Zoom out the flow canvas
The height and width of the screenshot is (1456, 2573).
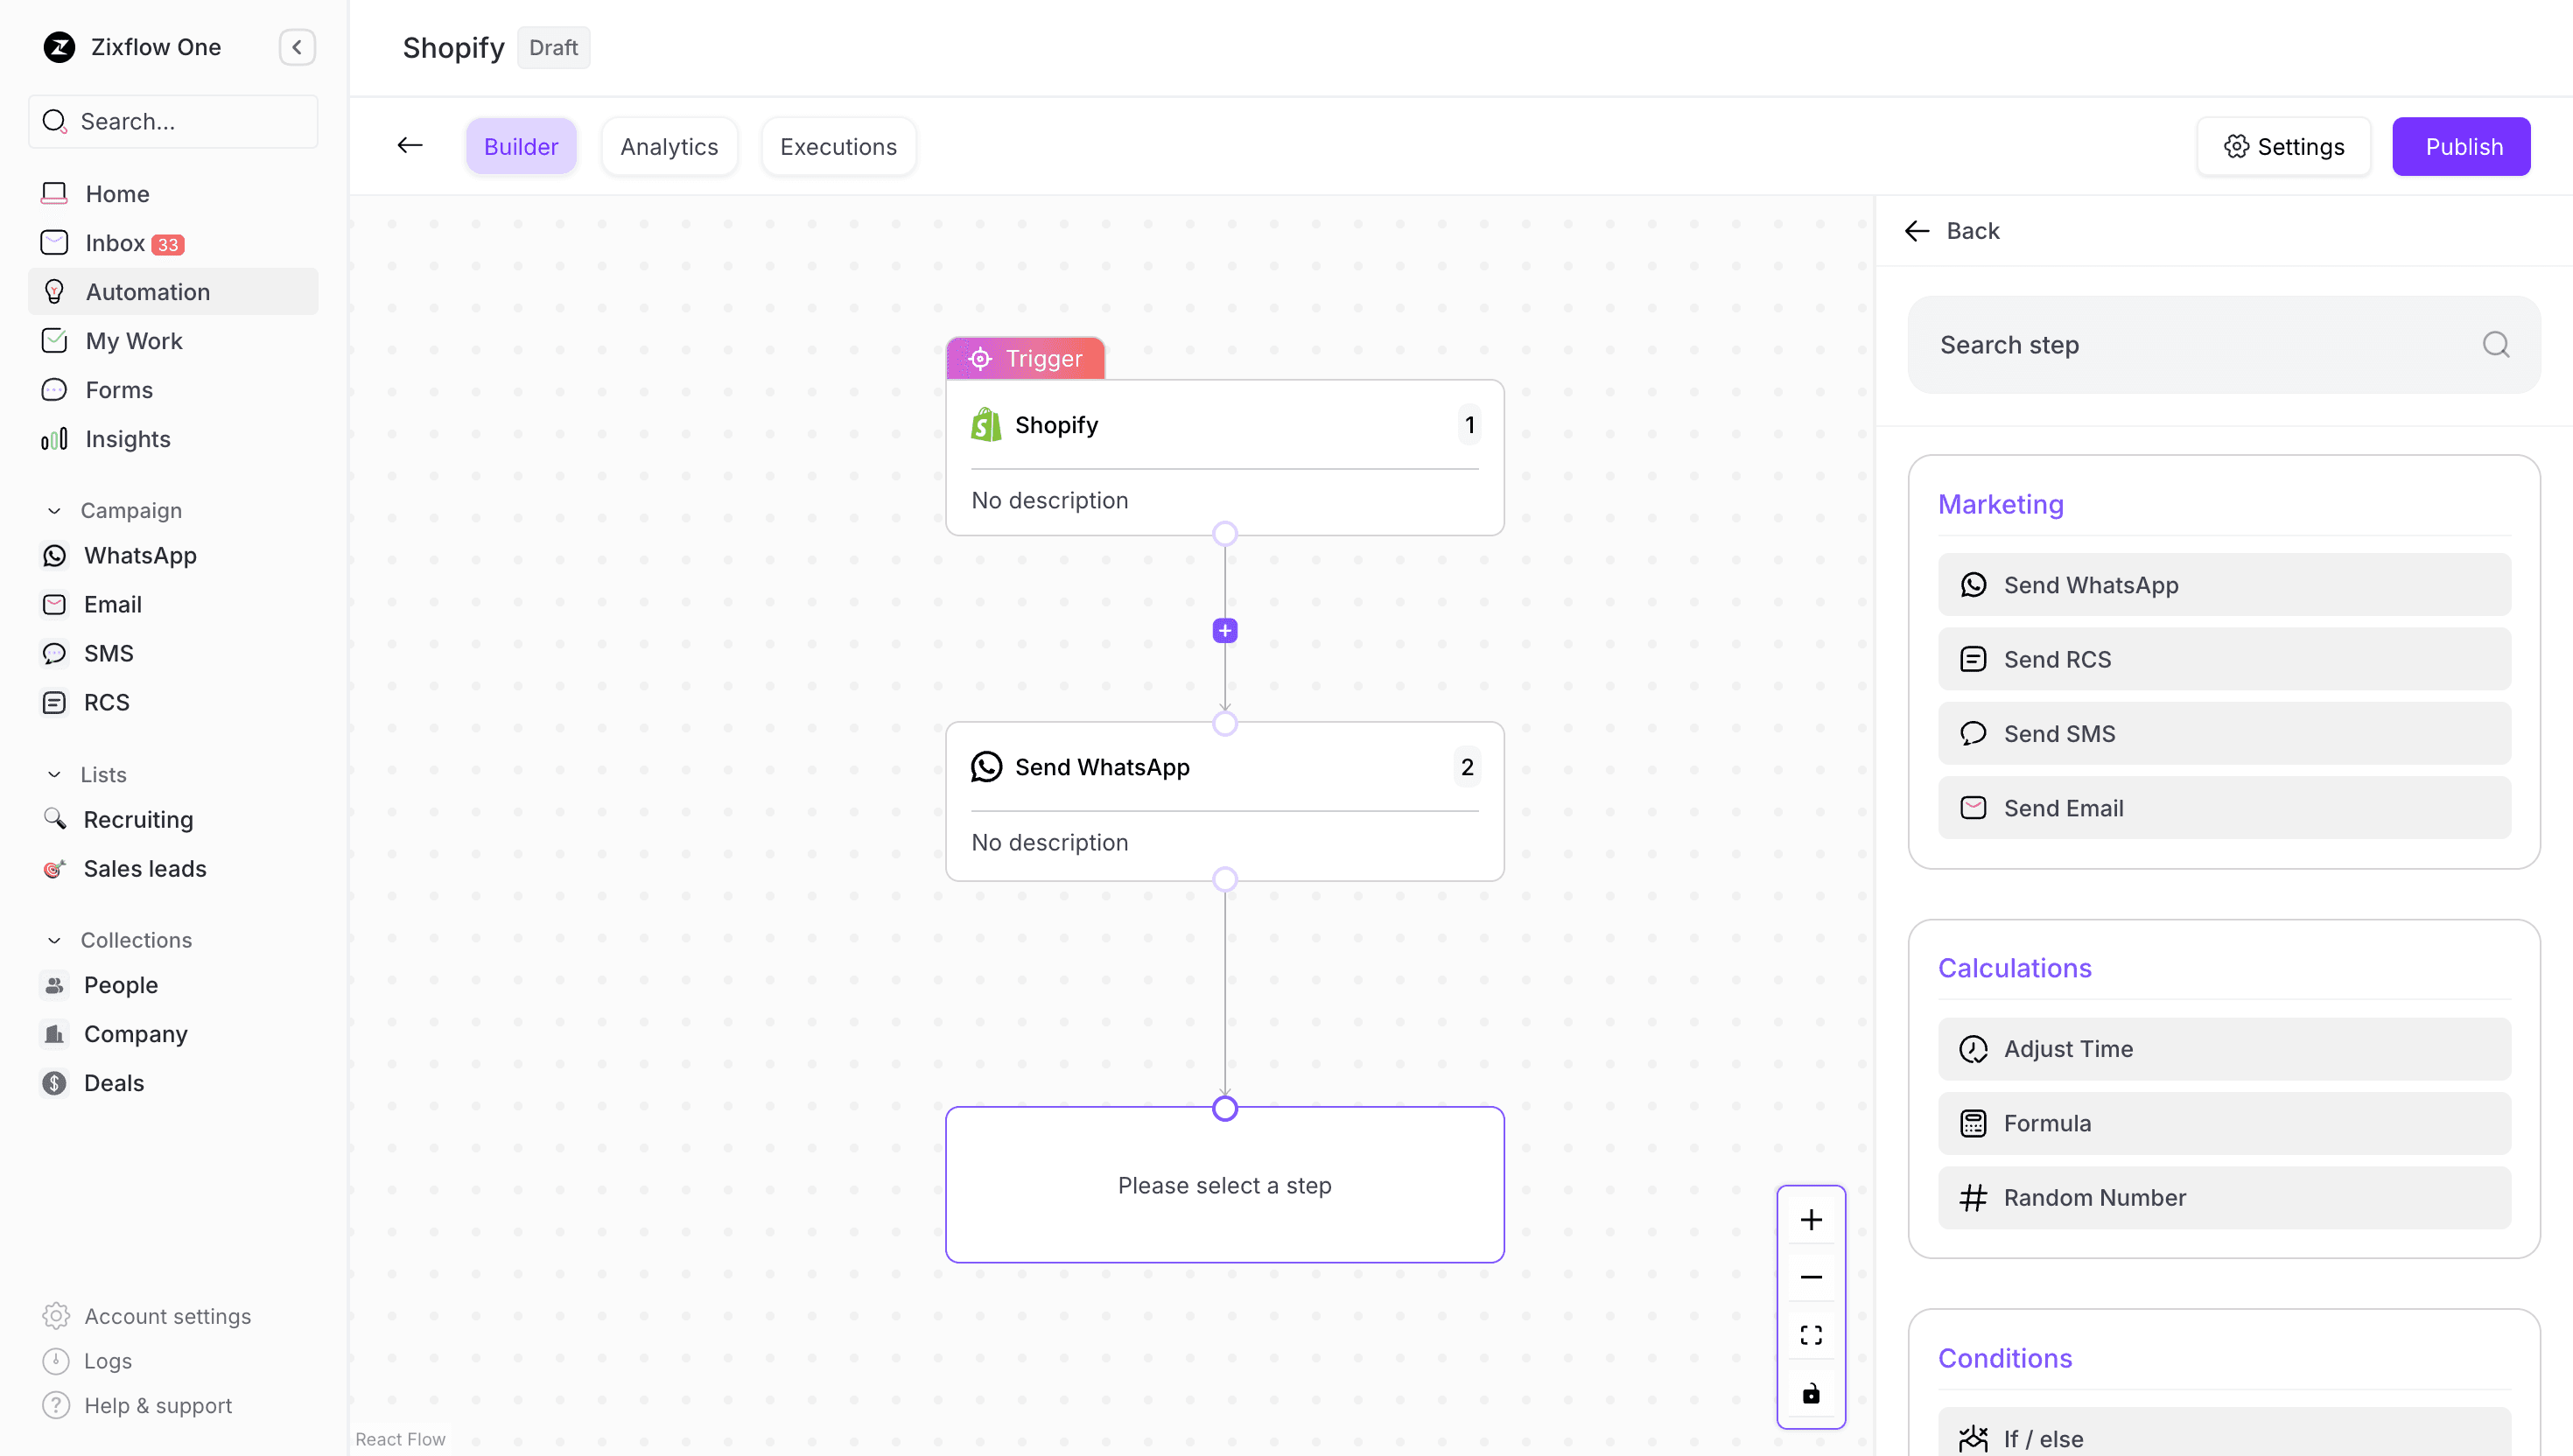[1810, 1277]
